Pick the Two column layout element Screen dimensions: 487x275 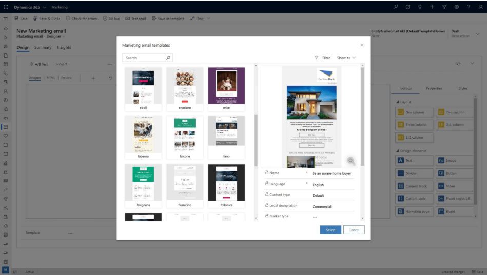pos(455,112)
